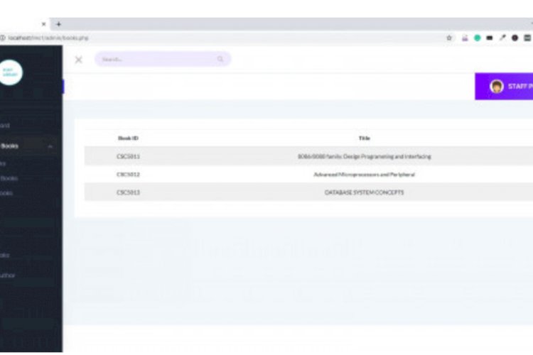Viewport: 533px width, 355px height.
Task: Open the black rectangle extension icon
Action: [x=490, y=38]
